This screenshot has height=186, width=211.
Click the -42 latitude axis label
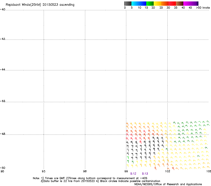(3, 39)
